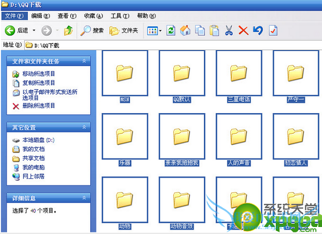Click the Paste toolbar icon

click(214, 31)
